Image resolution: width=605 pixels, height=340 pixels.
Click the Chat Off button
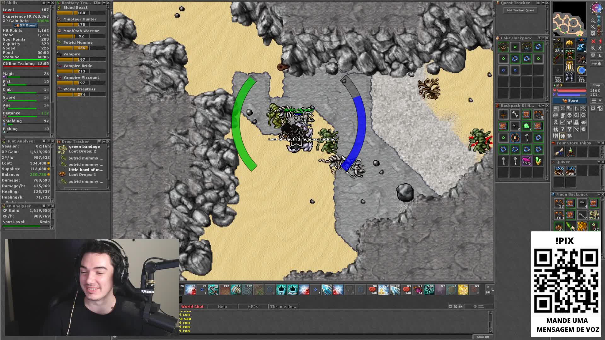(x=483, y=337)
